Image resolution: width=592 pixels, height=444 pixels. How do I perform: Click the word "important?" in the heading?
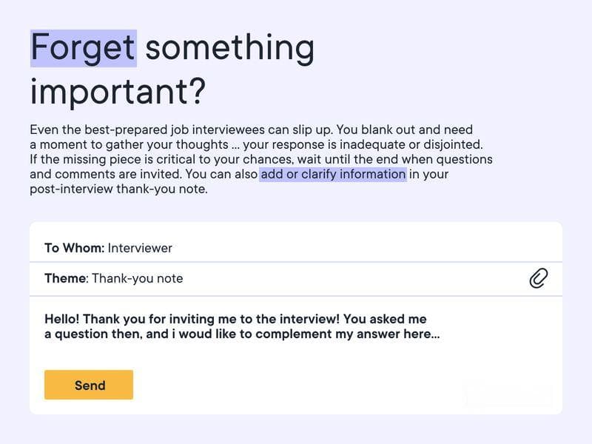click(x=118, y=92)
